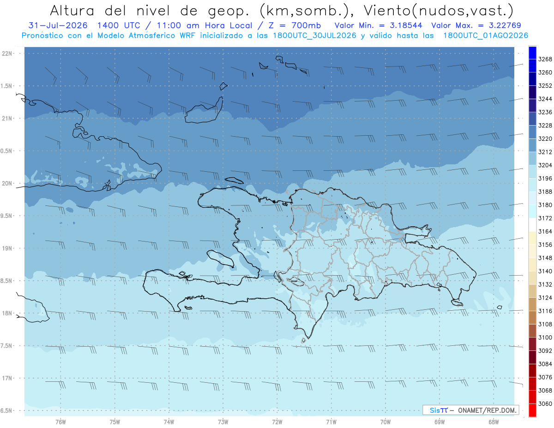Click the 19N latitude axis label
Screen dimensions: 554x428
(8, 248)
